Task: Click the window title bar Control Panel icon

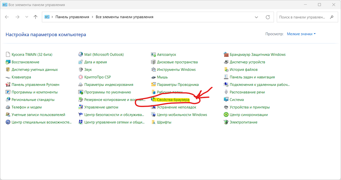Action: tap(5, 5)
